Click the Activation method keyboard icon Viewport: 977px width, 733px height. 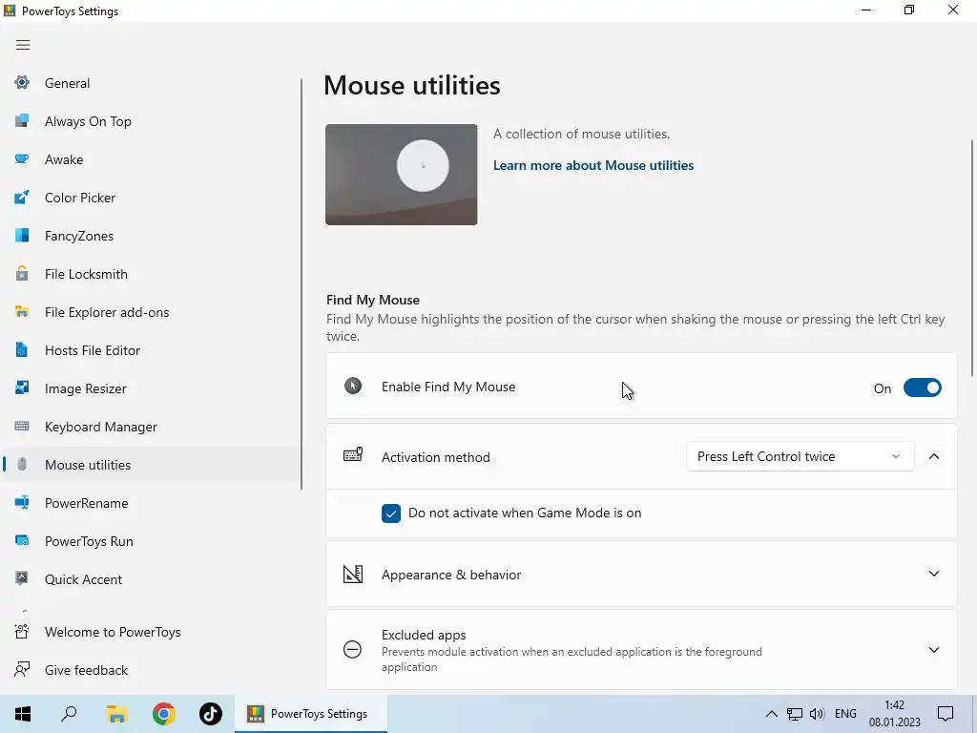(353, 455)
